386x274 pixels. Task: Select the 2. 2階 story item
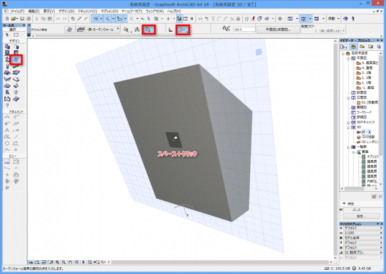366,78
